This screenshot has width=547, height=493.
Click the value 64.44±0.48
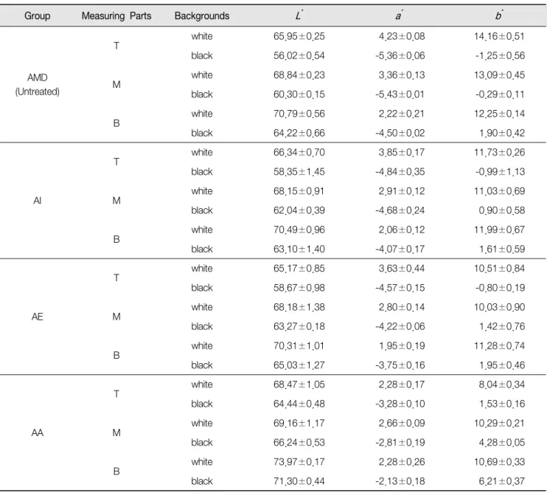pyautogui.click(x=299, y=404)
